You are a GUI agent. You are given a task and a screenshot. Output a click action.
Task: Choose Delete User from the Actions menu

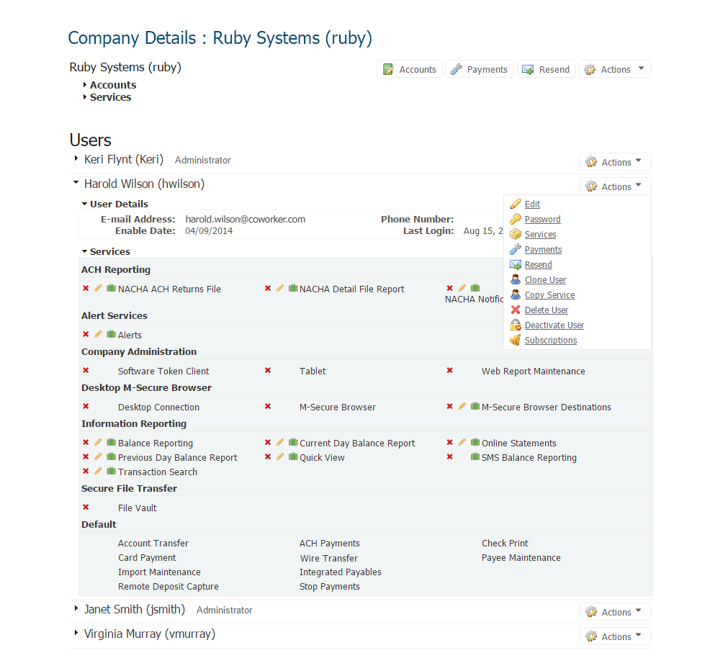[x=546, y=310]
